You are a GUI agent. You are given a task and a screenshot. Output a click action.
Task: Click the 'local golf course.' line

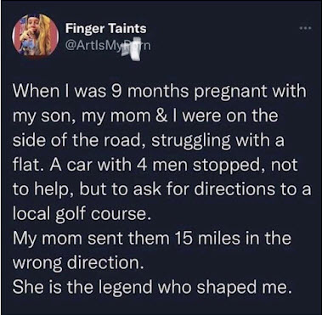point(81,214)
